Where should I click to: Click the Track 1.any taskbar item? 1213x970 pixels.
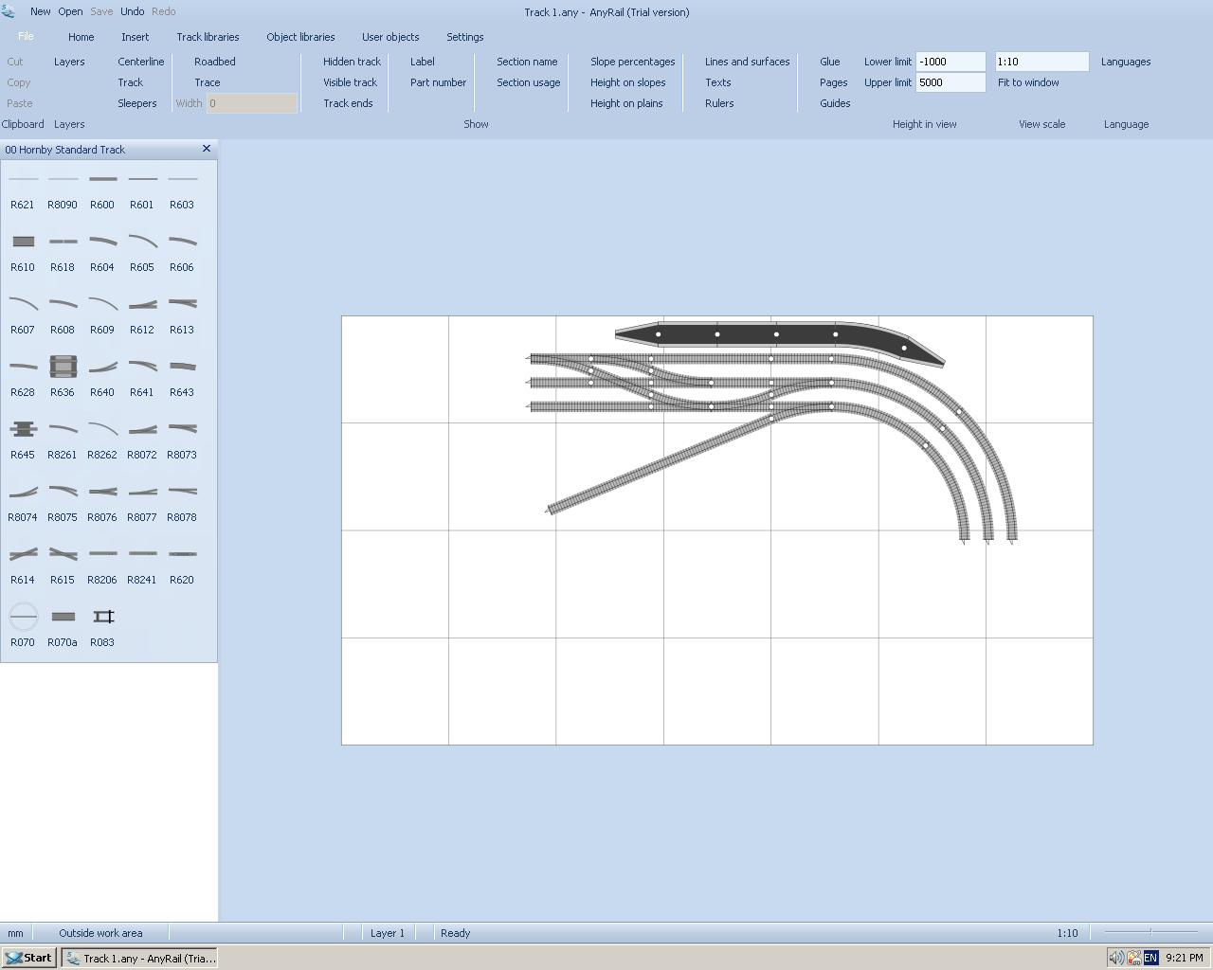pyautogui.click(x=140, y=958)
